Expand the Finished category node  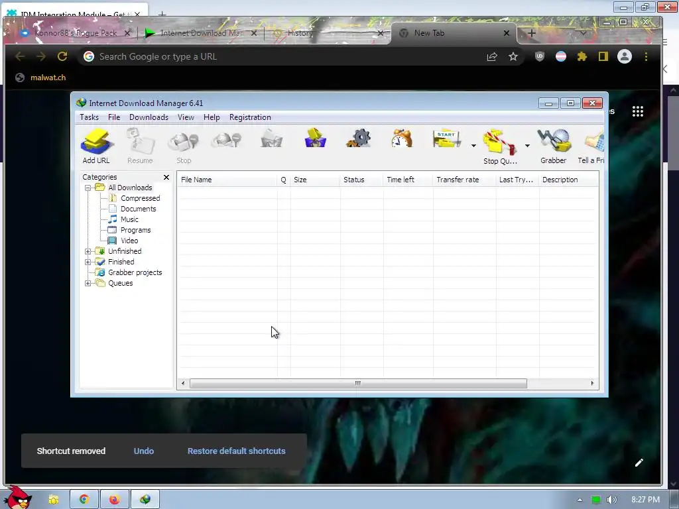(88, 262)
